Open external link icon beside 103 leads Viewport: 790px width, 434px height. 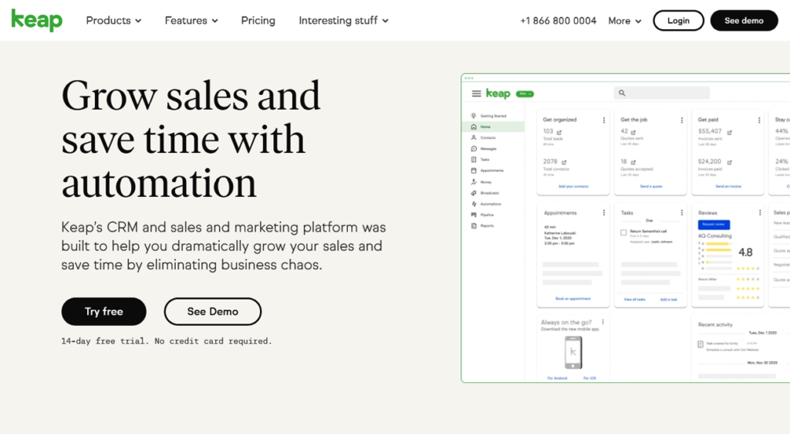pos(559,132)
